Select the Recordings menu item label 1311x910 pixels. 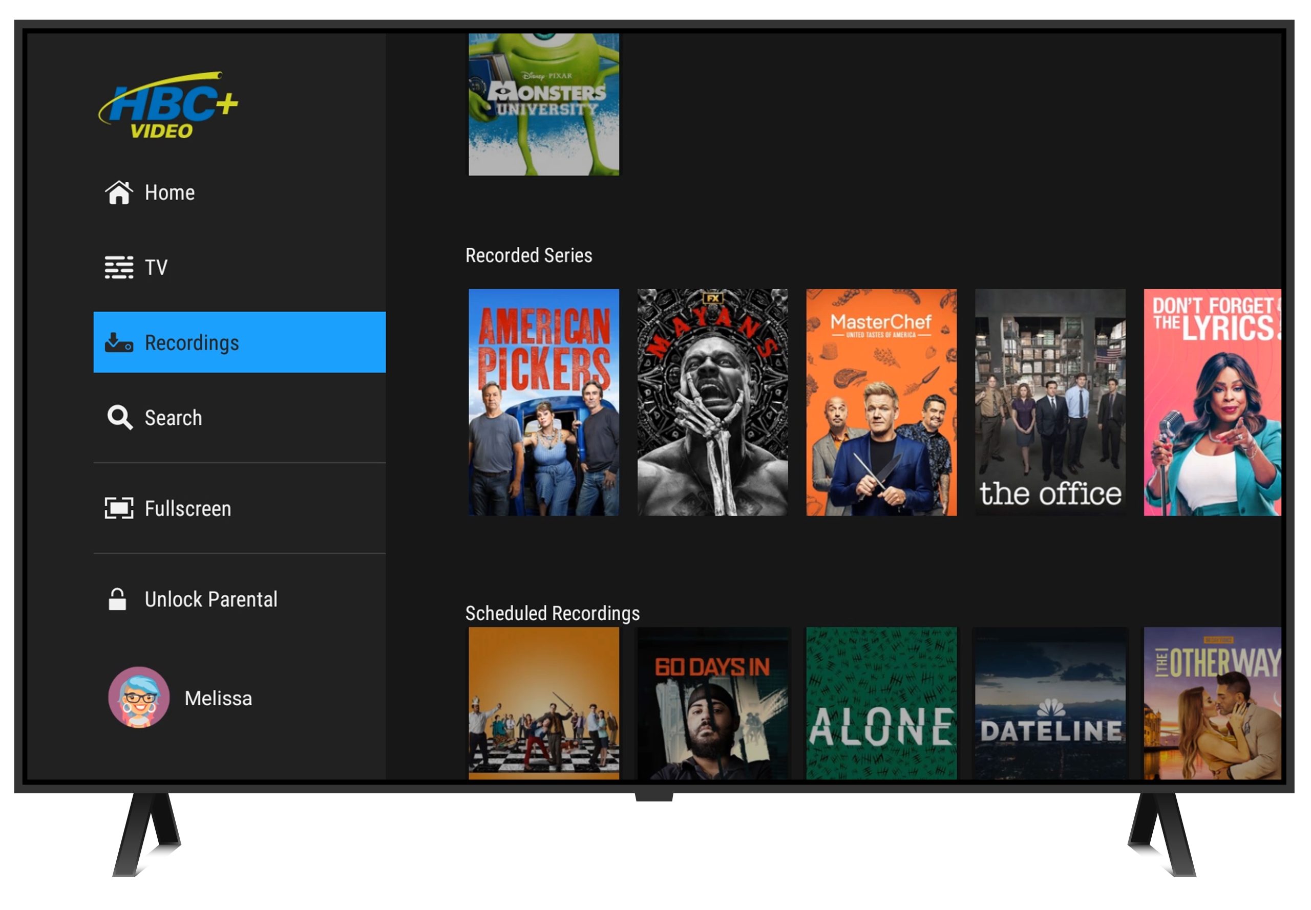tap(192, 343)
